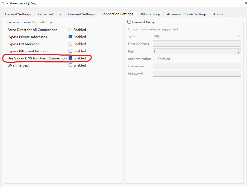
Task: Click the Qv2ray app icon in title bar
Action: click(x=3, y=3)
